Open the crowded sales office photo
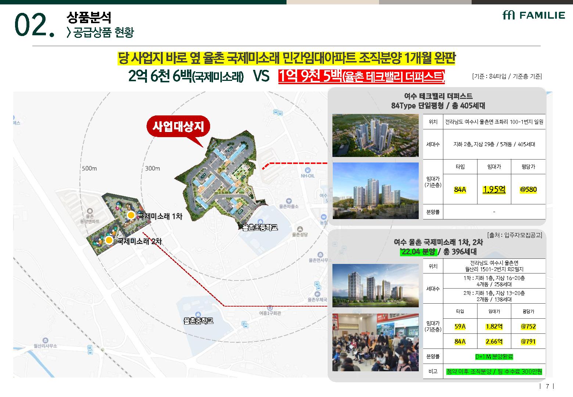The width and height of the screenshot is (573, 397). click(x=375, y=342)
